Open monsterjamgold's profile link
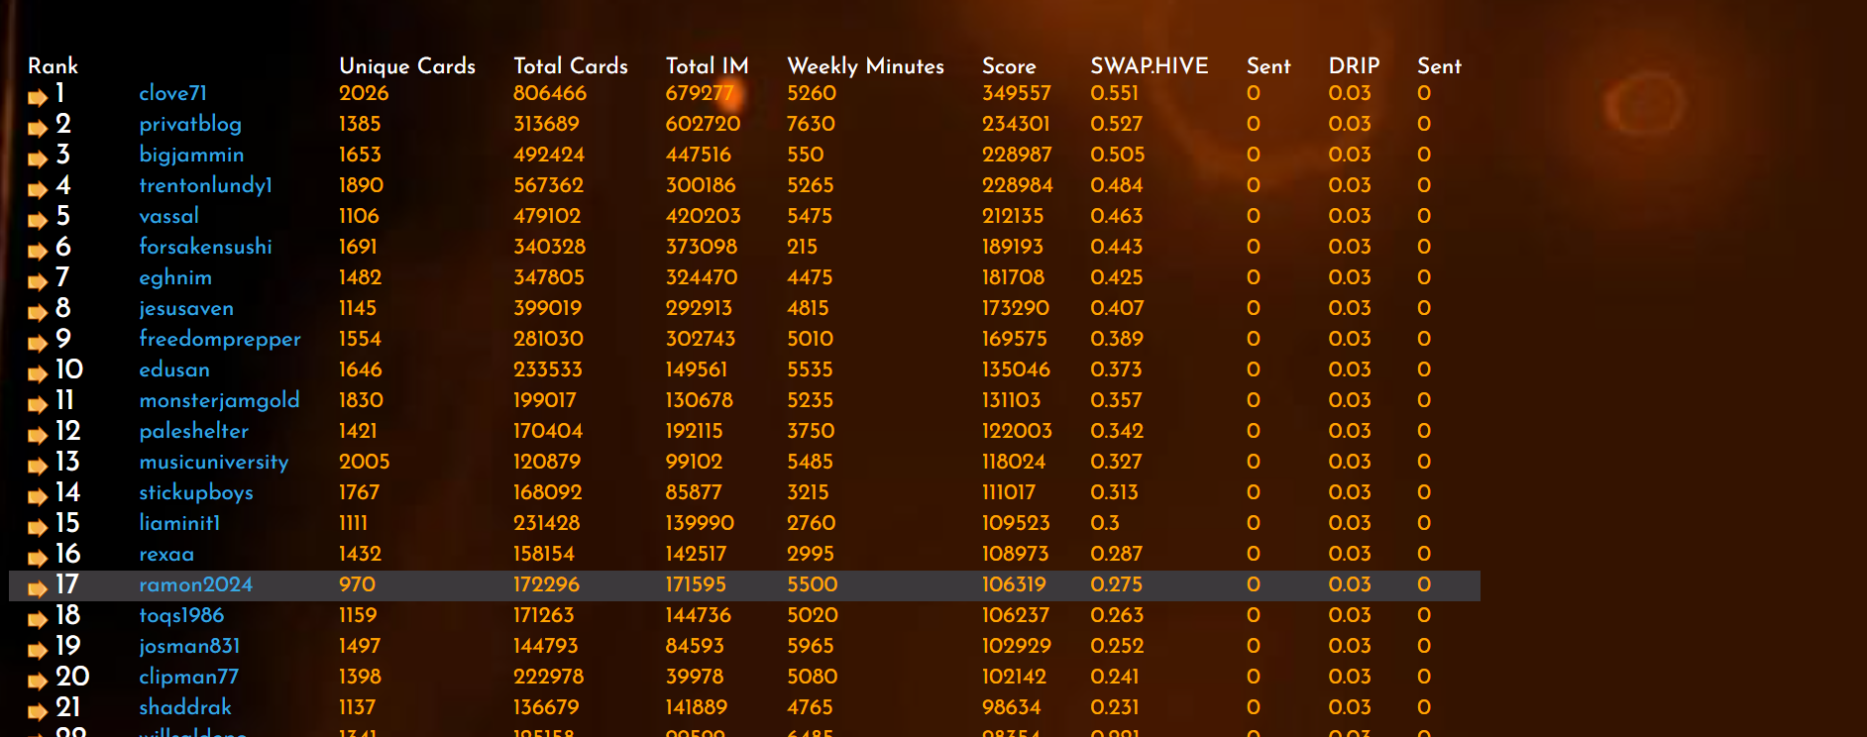Screen dimensions: 1867x737 point(219,401)
